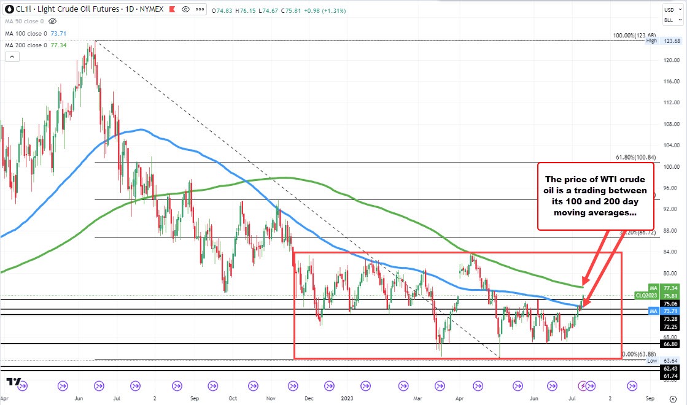
Task: Click the green 77.34 value in the MA 200 legend
Action: (58, 45)
